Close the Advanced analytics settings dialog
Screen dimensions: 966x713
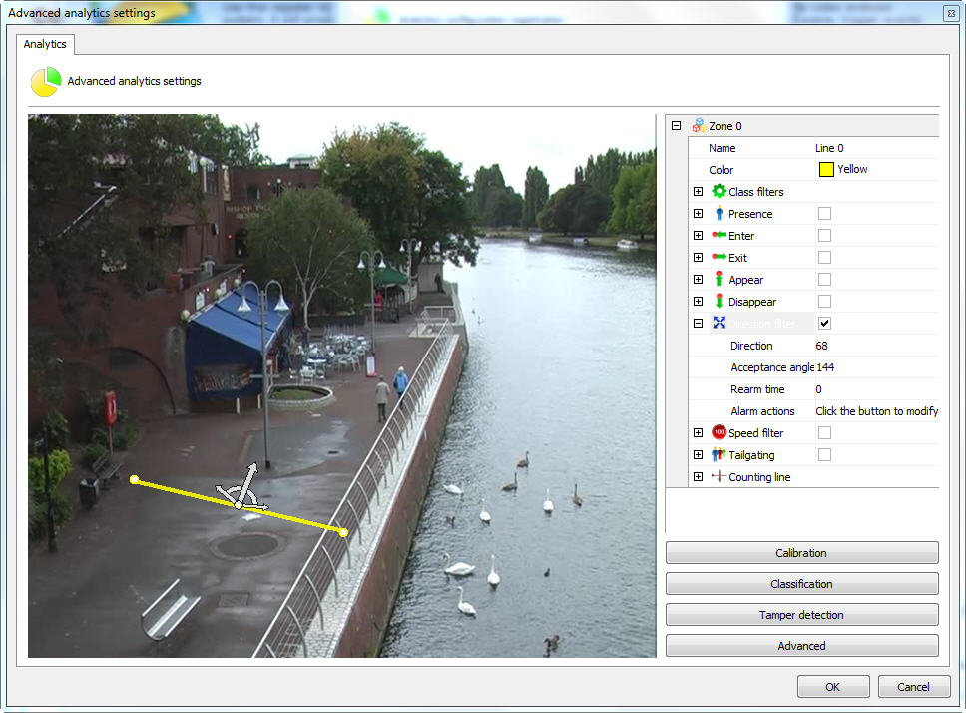click(951, 13)
